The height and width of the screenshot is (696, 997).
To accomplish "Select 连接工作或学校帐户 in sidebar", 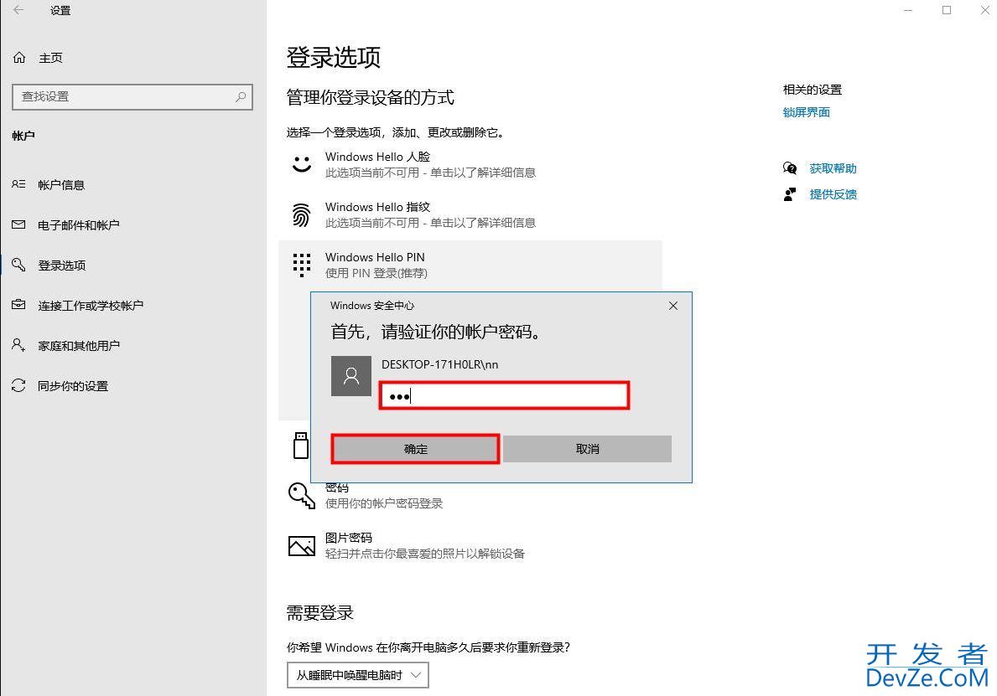I will click(90, 306).
